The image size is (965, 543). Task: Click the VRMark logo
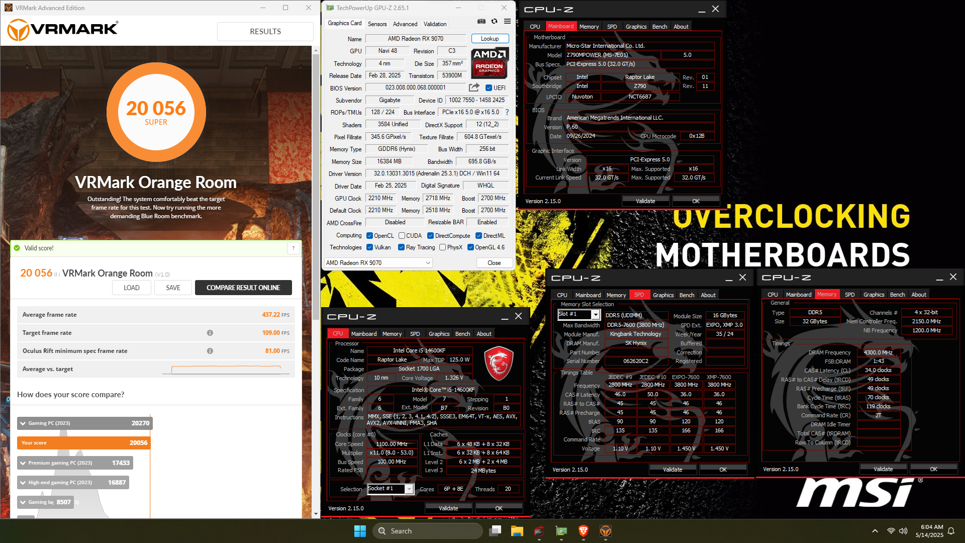[x=63, y=30]
